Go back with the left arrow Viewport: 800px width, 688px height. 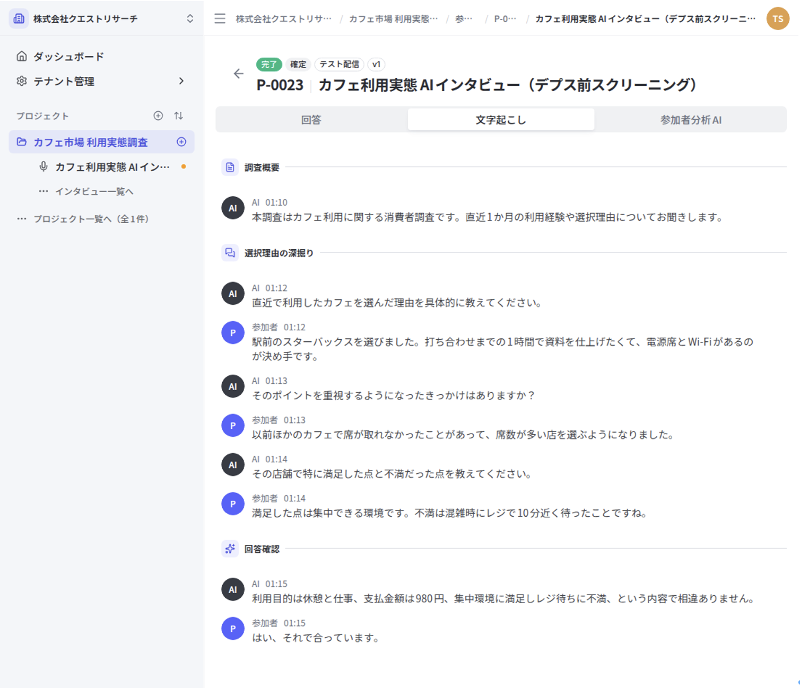tap(239, 74)
